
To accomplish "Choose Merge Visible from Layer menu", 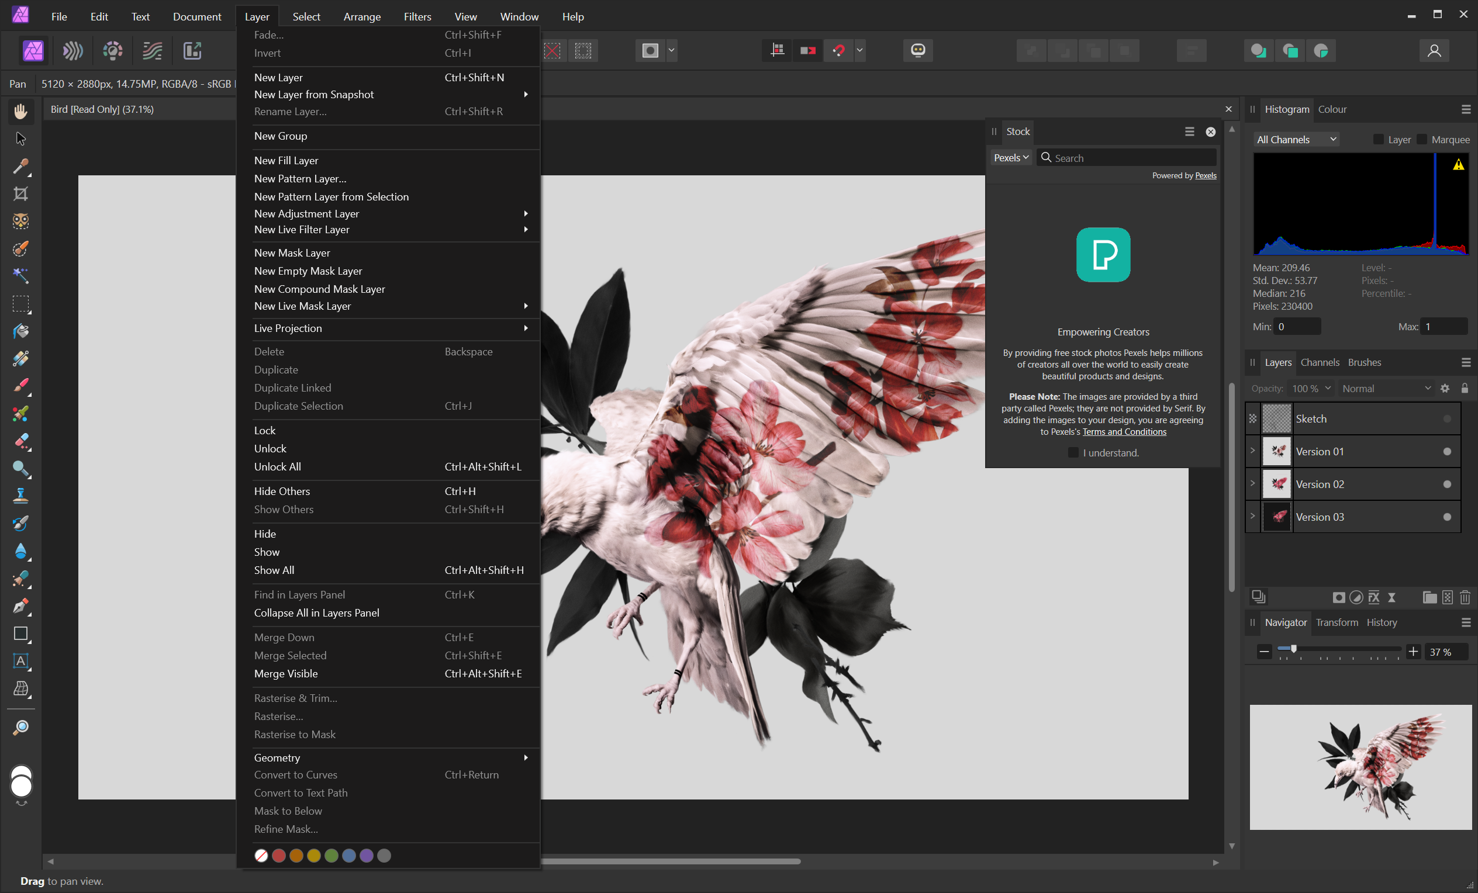I will (x=285, y=673).
